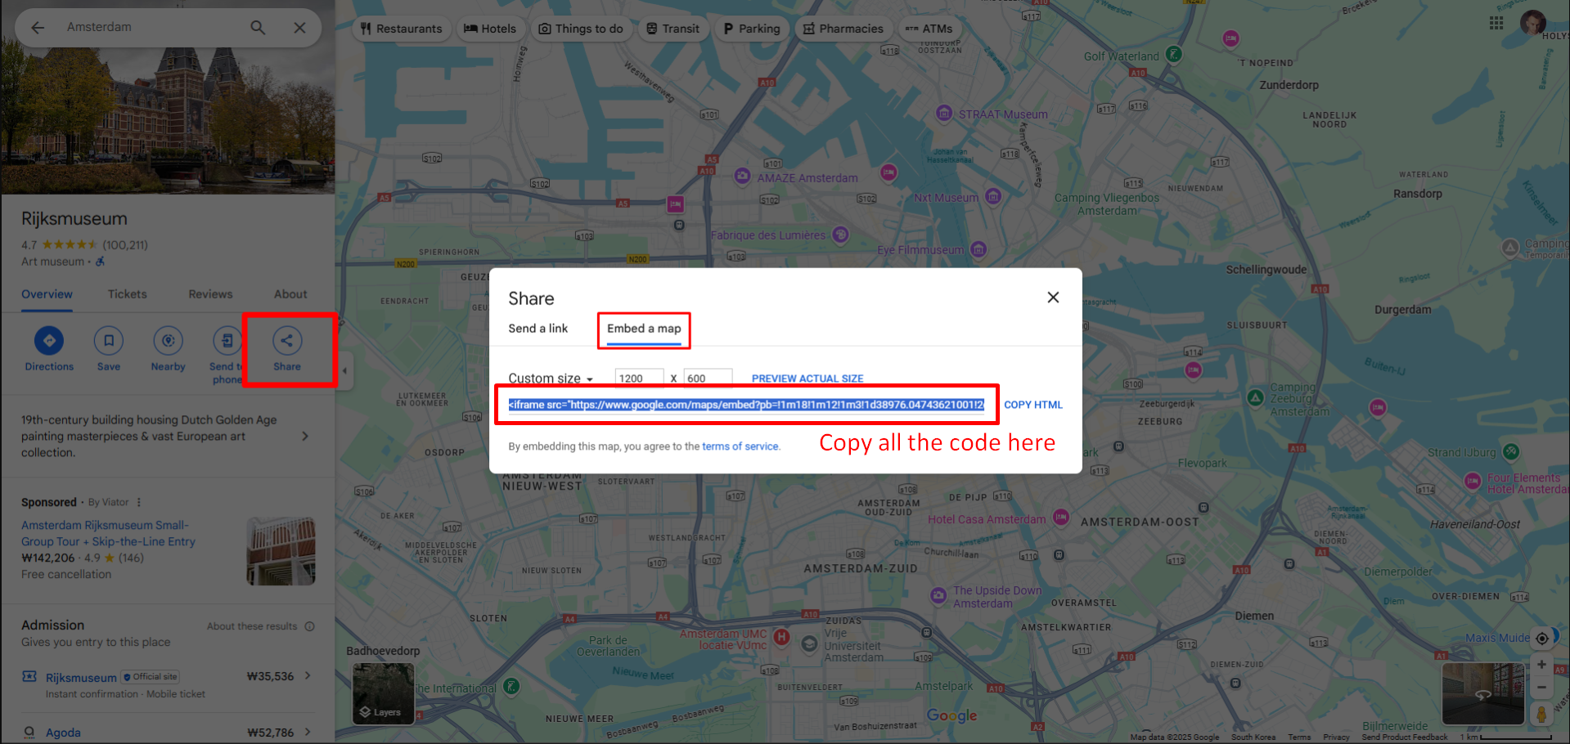Select the Embed a map tab
The image size is (1570, 744).
[x=644, y=329]
